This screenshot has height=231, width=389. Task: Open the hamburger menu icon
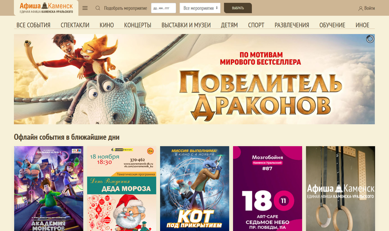(x=85, y=8)
